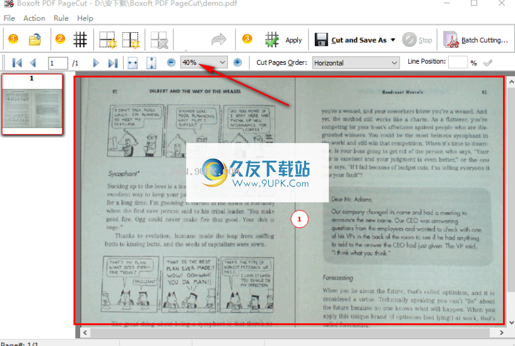515x346 pixels.
Task: Click the page number input field
Action: point(58,63)
